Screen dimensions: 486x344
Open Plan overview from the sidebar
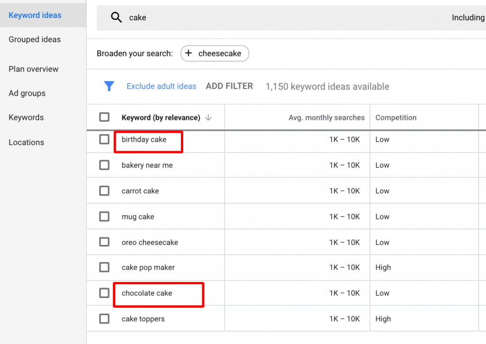point(33,69)
